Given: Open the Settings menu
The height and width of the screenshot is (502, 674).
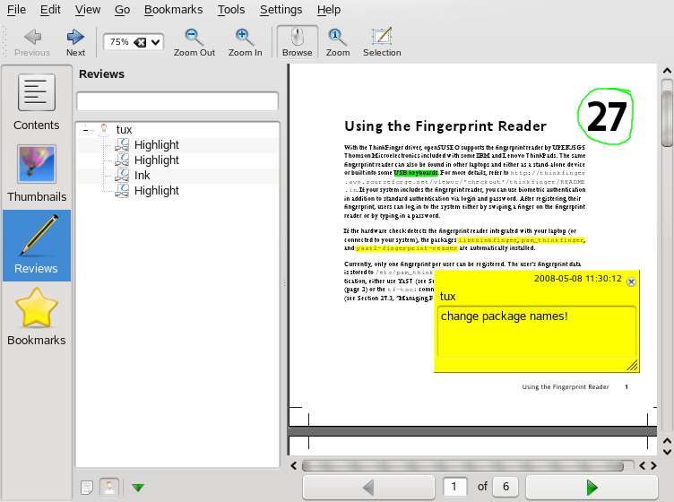Looking at the screenshot, I should (281, 9).
